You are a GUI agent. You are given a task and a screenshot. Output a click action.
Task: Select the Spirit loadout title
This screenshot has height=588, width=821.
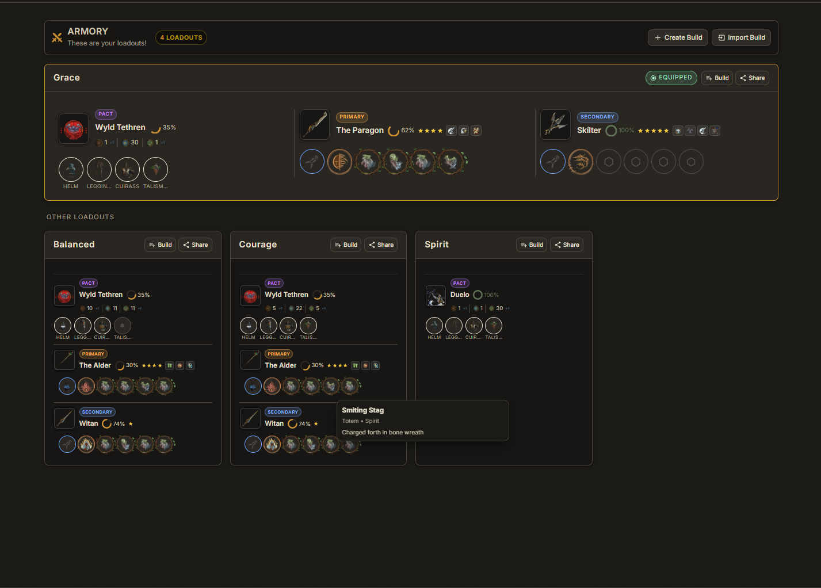point(437,245)
